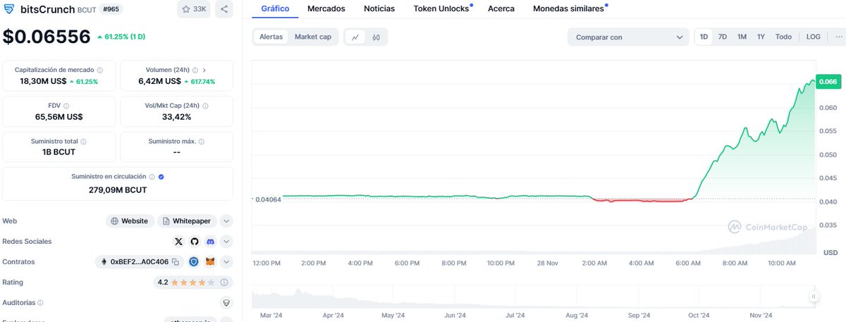846x322 pixels.
Task: Click the 18,30M US$ market cap value
Action: point(43,82)
